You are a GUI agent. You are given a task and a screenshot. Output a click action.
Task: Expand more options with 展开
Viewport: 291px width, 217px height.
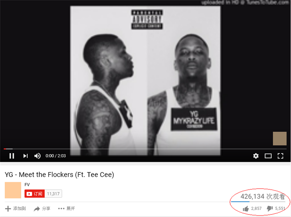[66, 209]
